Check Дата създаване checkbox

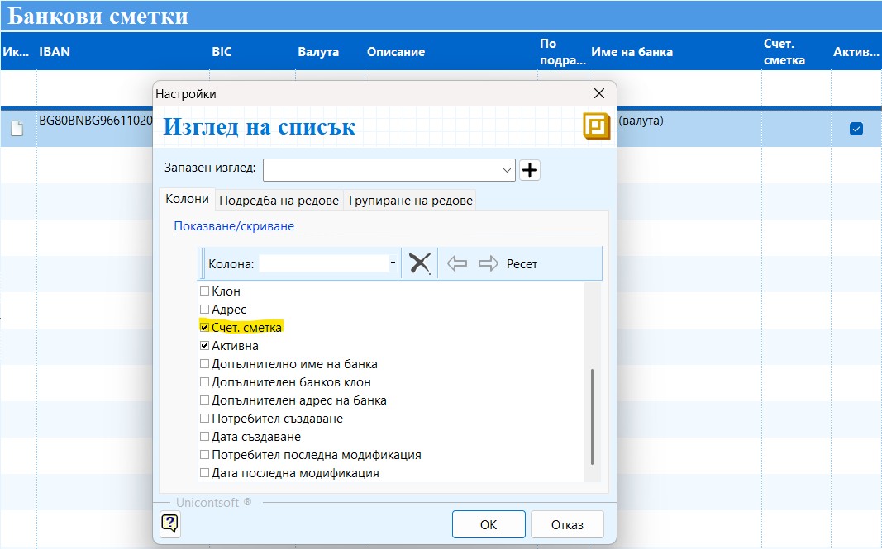point(205,436)
